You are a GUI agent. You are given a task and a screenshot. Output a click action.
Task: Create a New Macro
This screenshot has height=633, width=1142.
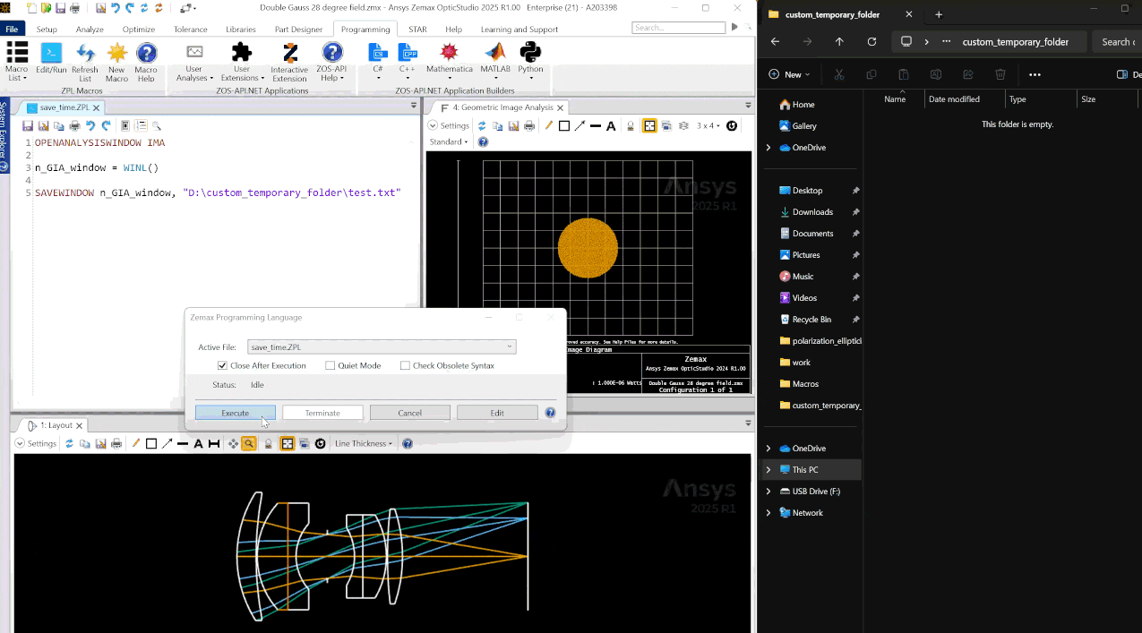pyautogui.click(x=116, y=61)
